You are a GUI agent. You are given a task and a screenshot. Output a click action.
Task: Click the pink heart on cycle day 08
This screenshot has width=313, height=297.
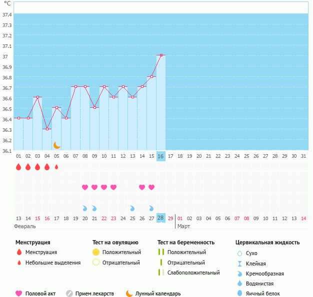[x=85, y=187]
